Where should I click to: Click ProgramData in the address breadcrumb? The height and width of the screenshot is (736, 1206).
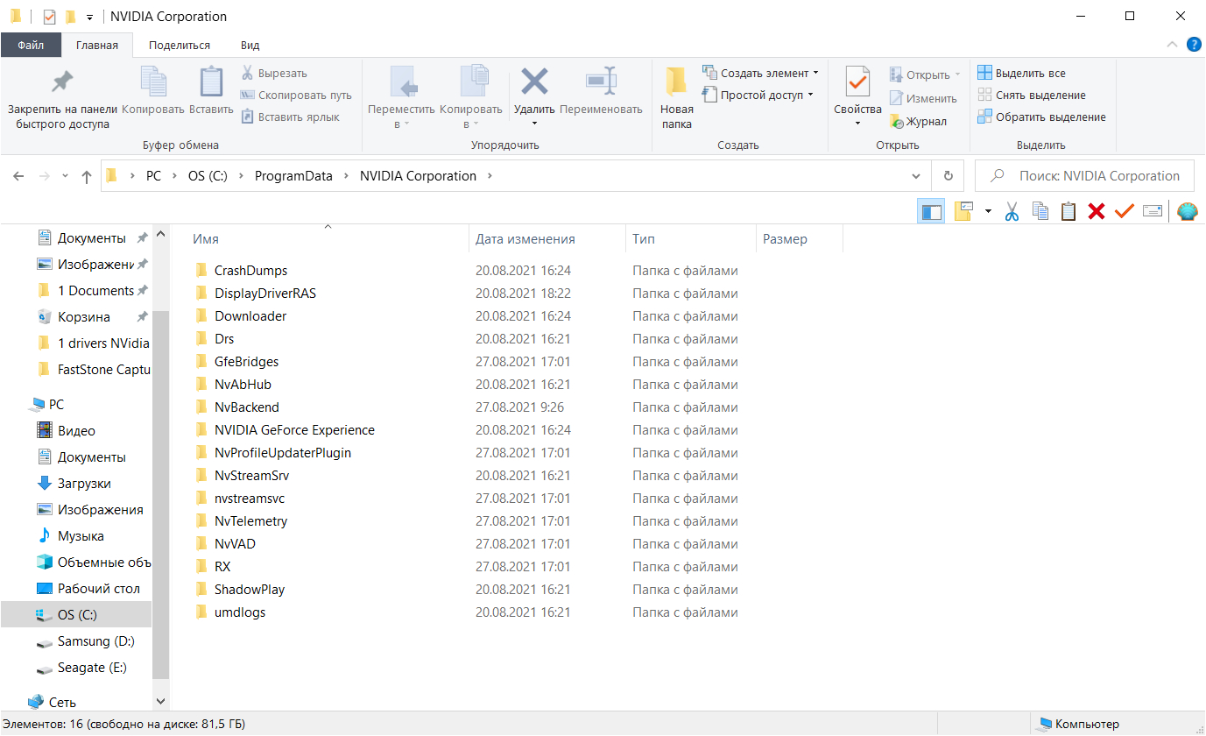[293, 176]
